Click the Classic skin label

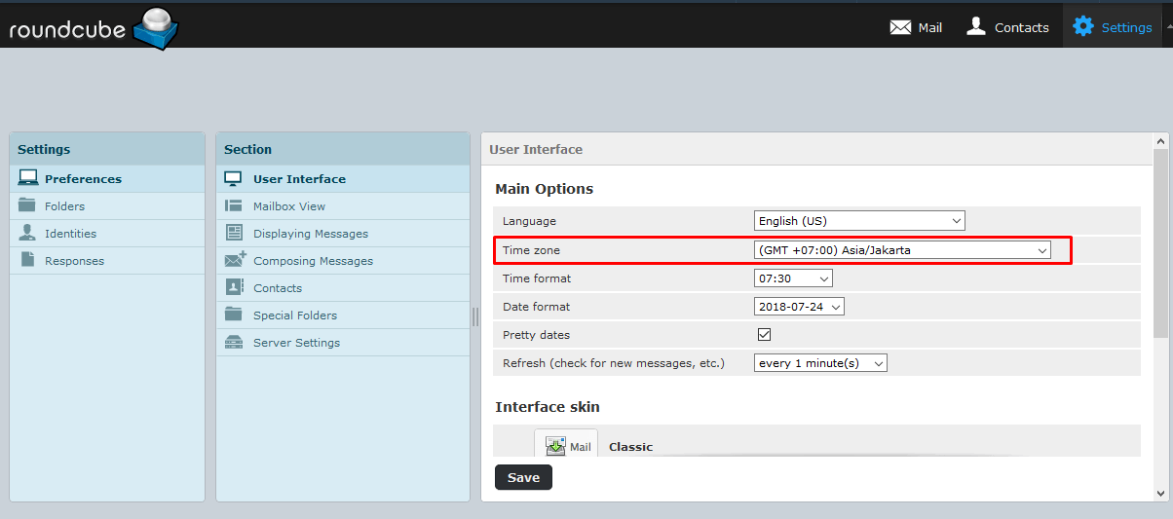630,447
